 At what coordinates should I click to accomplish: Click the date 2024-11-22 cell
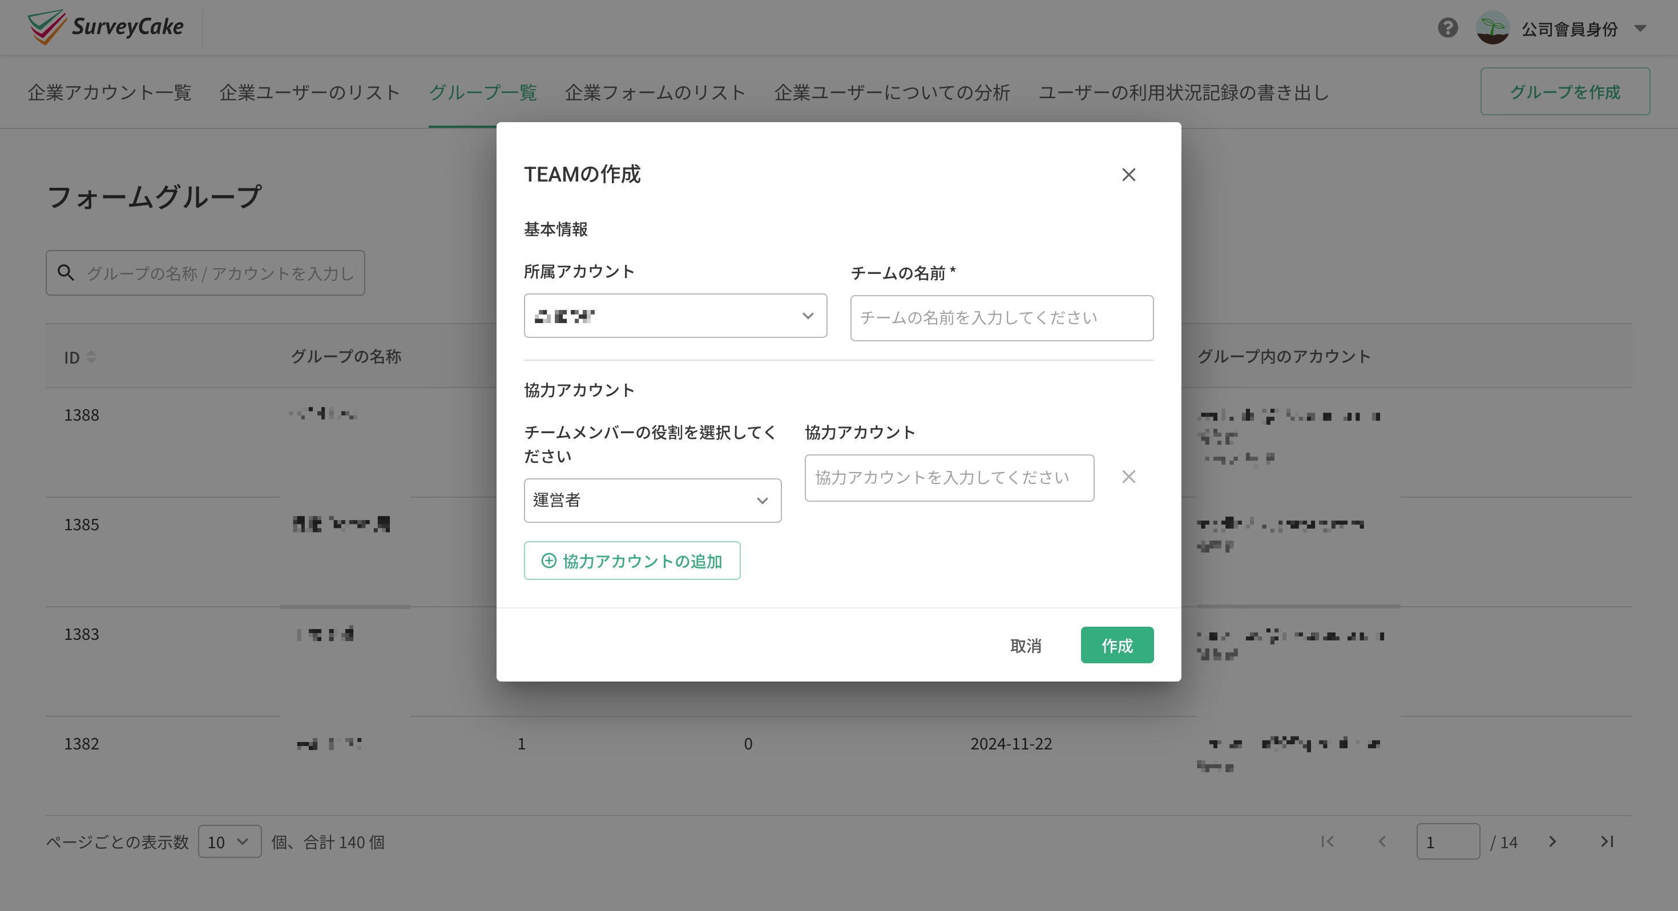coord(1011,744)
